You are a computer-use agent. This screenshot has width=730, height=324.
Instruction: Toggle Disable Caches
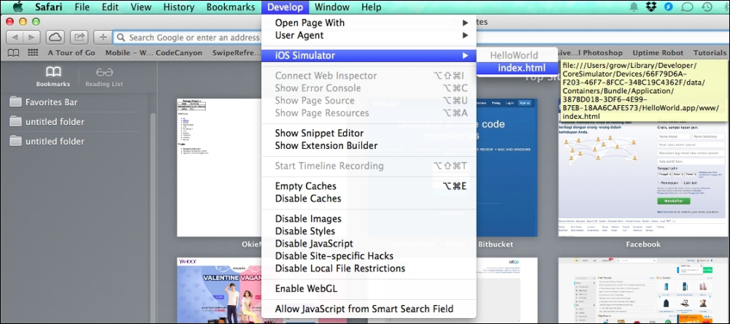click(369, 198)
